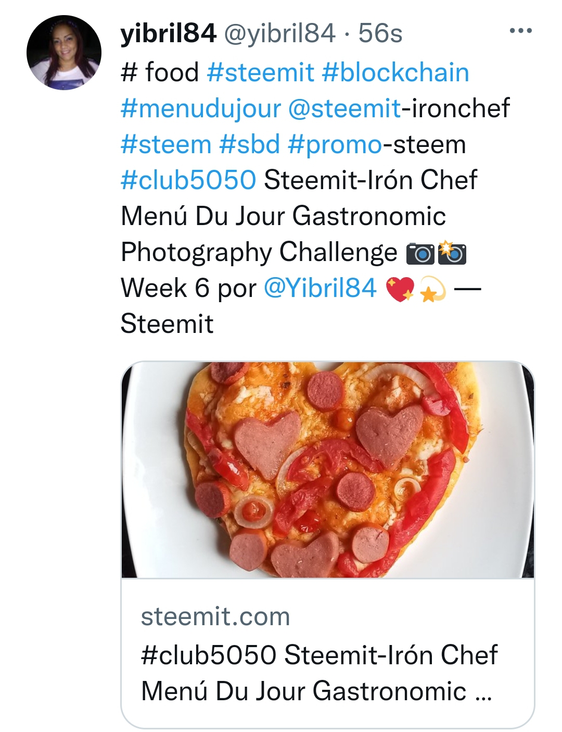562x732 pixels.
Task: Select the #promo hashtag
Action: [335, 145]
